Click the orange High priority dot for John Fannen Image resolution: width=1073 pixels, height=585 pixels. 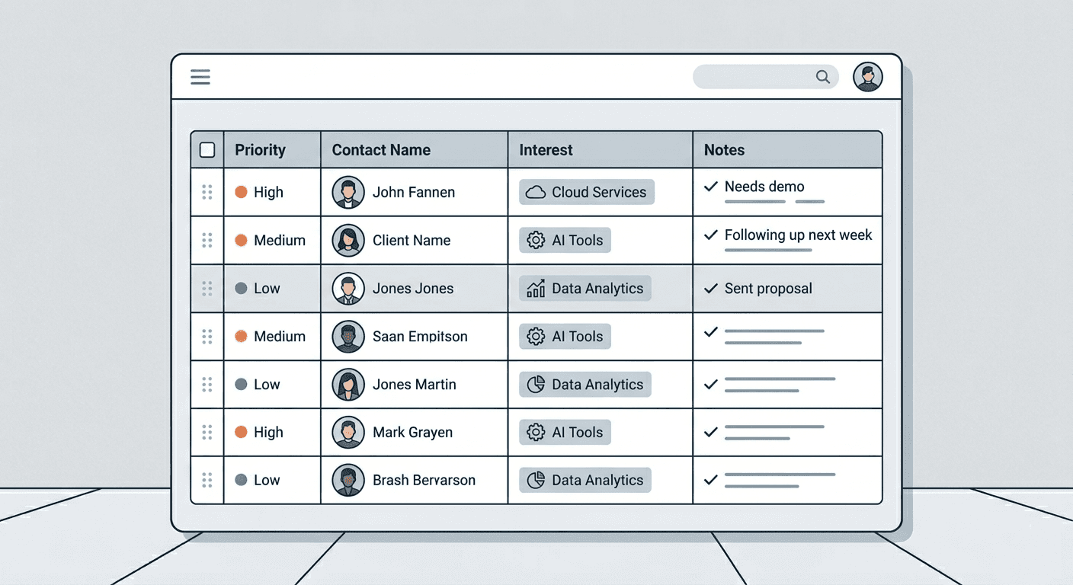point(242,192)
